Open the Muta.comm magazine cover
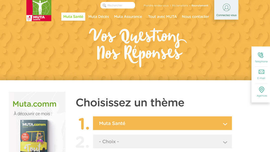270x152 pixels. click(34, 136)
